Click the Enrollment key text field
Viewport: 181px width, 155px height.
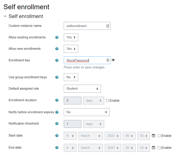pyautogui.click(x=85, y=60)
